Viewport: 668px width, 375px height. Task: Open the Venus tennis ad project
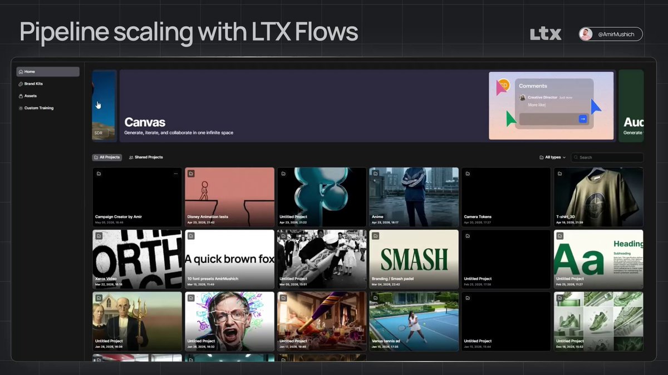(414, 321)
